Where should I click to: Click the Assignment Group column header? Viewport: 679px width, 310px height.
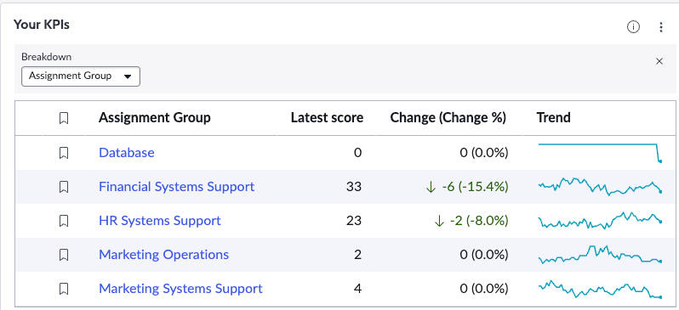click(x=155, y=117)
